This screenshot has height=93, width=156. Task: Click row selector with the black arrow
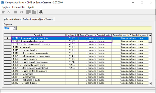click(7, 38)
